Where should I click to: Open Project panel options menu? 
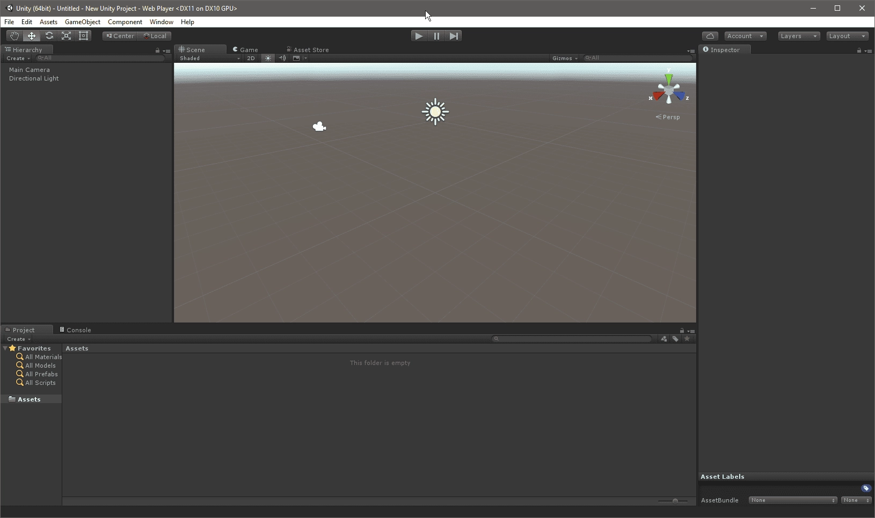(691, 331)
